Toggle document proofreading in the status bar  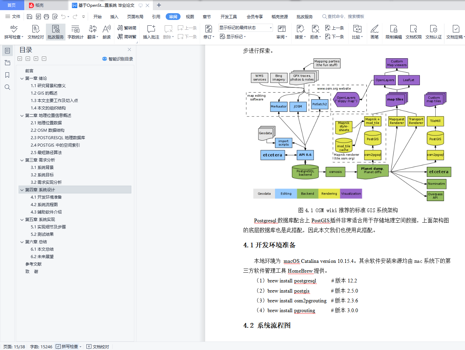click(x=98, y=347)
